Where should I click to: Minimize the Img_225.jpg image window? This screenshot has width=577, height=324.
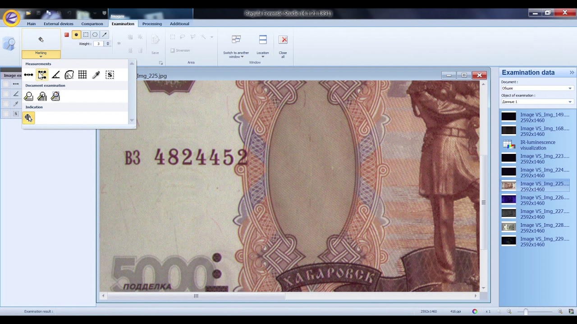click(x=449, y=75)
